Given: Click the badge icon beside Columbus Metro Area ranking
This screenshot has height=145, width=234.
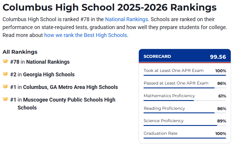Looking at the screenshot, I should pyautogui.click(x=5, y=87).
